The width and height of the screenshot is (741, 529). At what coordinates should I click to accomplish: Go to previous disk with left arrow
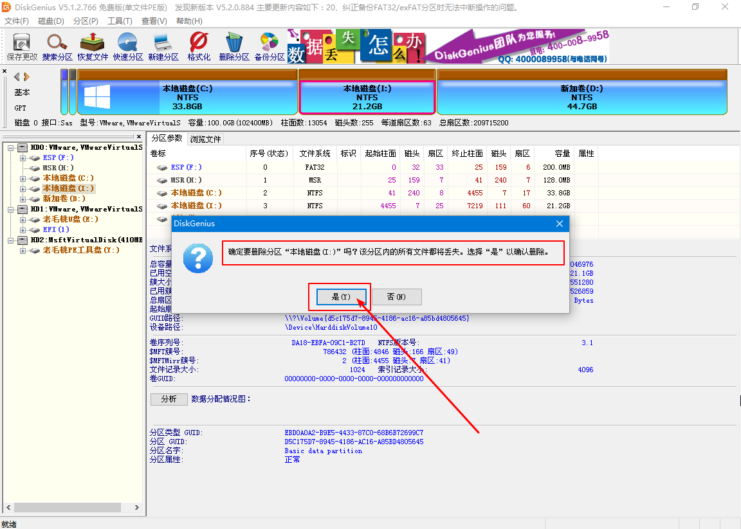pyautogui.click(x=17, y=76)
